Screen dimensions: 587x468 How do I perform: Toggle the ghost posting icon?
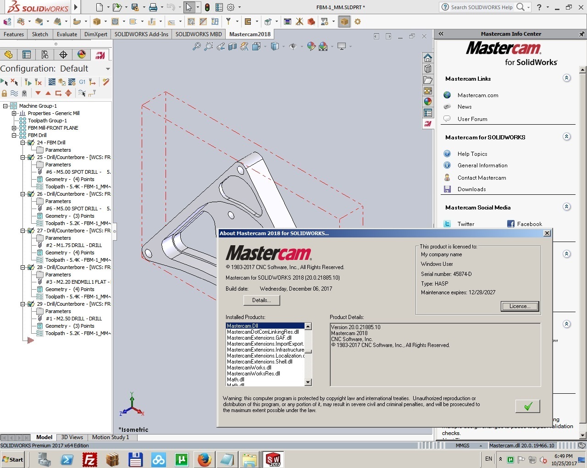coord(24,93)
